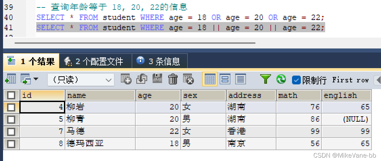Click the sex column header
Viewport: 381px width, 161px height.
click(204, 95)
